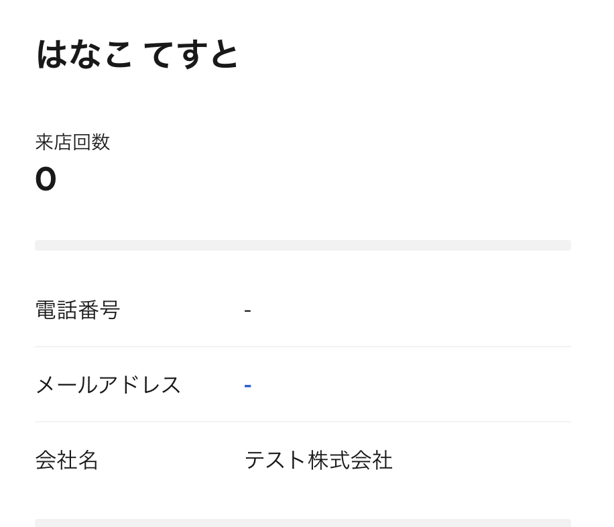Screen dimensions: 614x527
Task: Click the てすと part of the name
Action: (x=191, y=55)
